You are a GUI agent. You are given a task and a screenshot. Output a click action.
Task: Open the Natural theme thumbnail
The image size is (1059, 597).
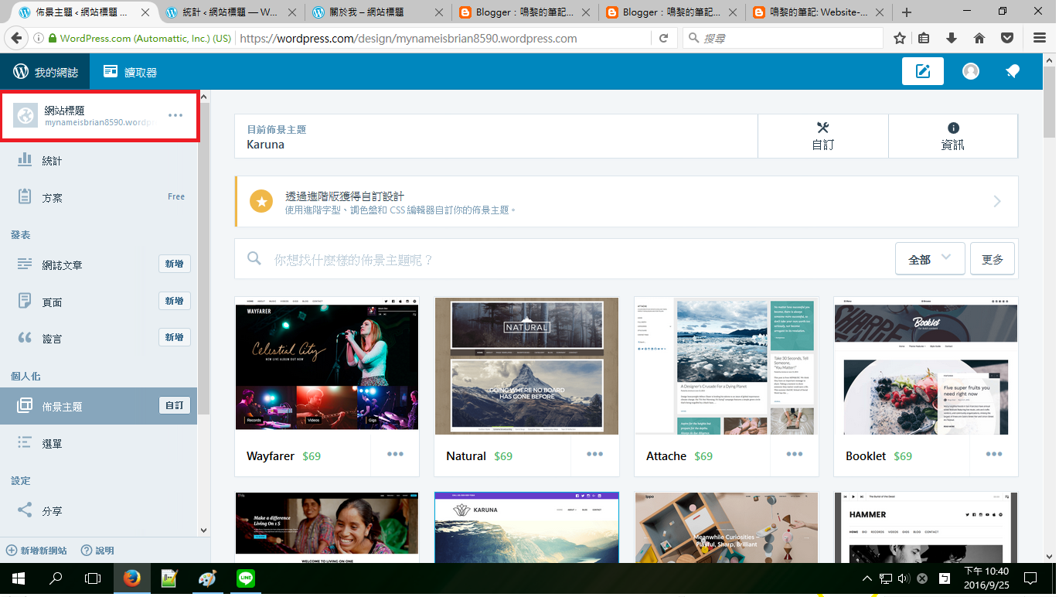tap(526, 366)
